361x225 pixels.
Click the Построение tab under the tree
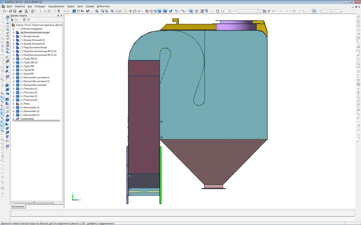[x=18, y=206]
